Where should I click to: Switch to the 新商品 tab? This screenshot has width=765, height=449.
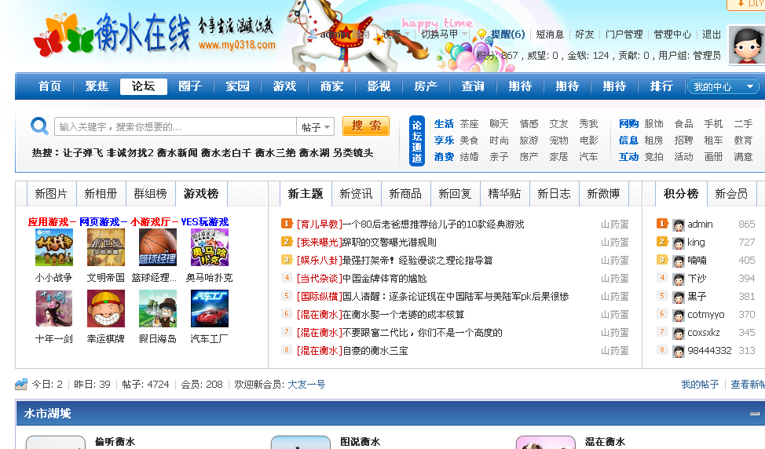405,194
